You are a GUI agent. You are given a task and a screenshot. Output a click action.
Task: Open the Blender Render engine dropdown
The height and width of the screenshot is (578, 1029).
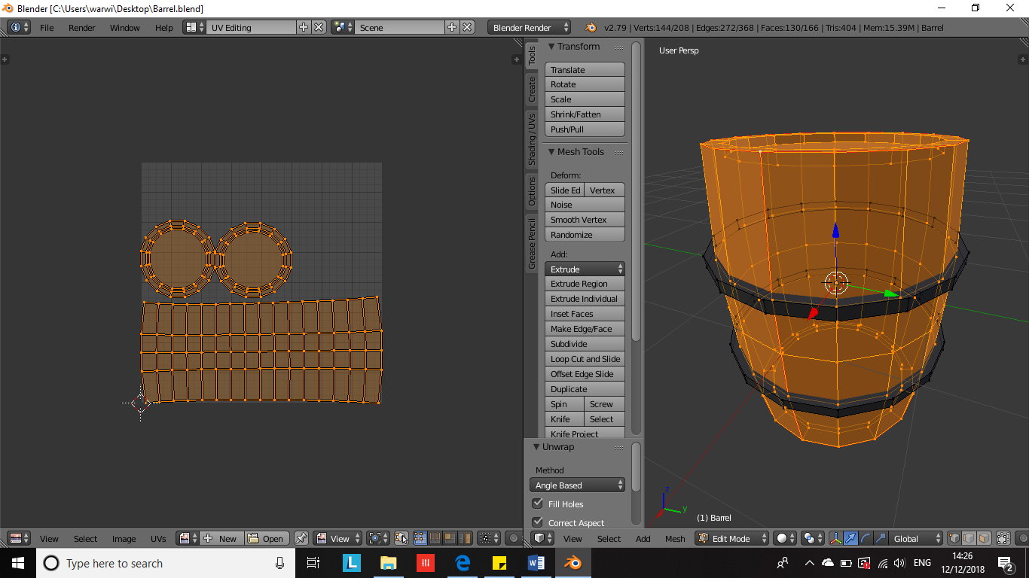[529, 28]
